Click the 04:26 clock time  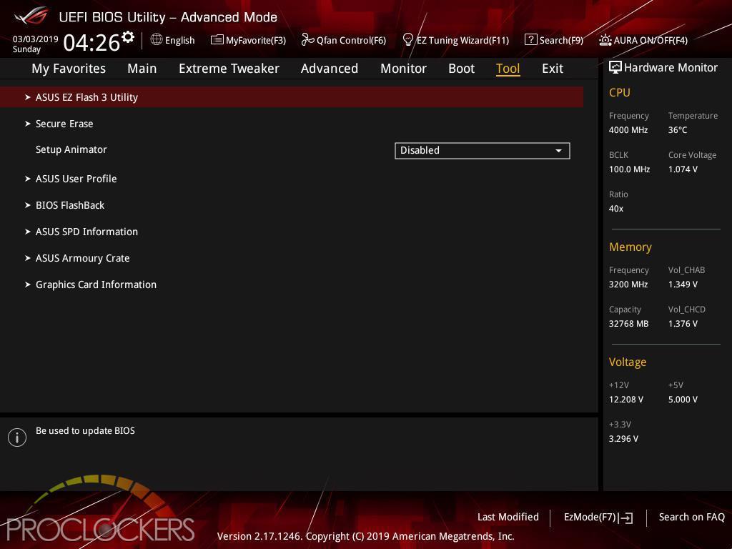point(91,42)
